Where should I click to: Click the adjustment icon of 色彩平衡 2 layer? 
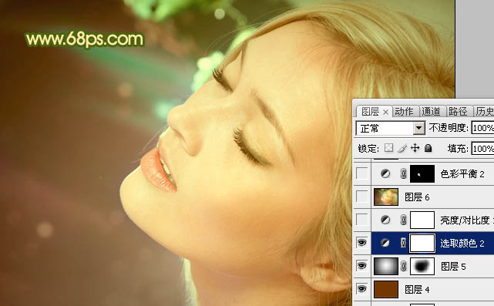[x=385, y=173]
